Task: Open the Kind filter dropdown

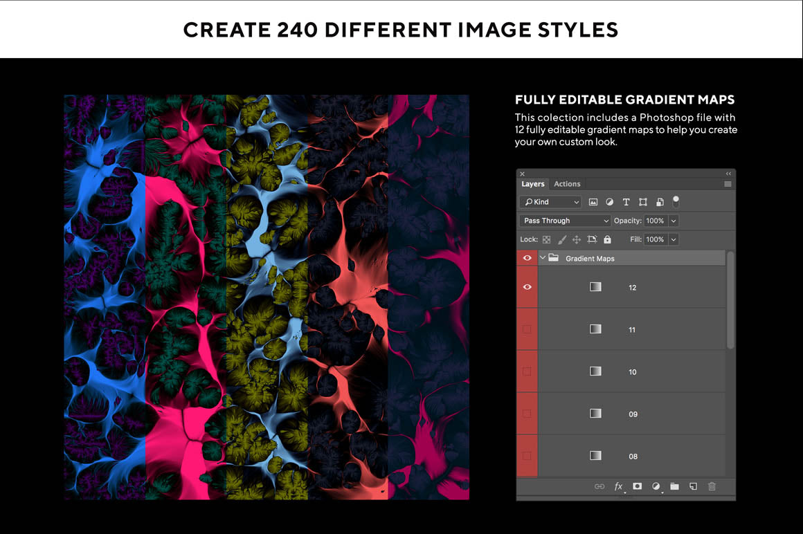Action: [551, 202]
